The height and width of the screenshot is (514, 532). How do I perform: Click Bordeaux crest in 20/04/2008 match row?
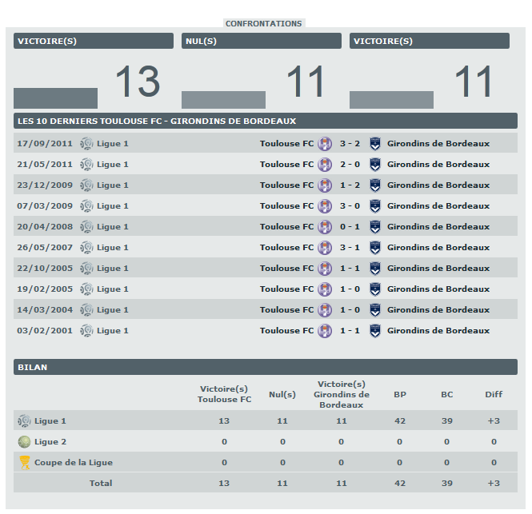(x=374, y=227)
